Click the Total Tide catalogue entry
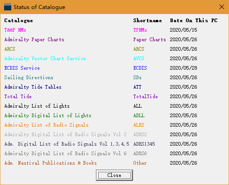This screenshot has height=185, width=229. point(18,96)
